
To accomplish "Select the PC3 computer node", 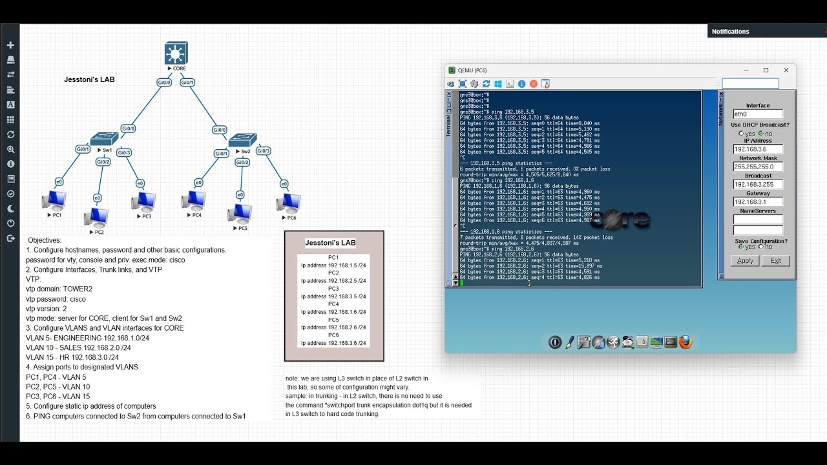I will tap(143, 201).
